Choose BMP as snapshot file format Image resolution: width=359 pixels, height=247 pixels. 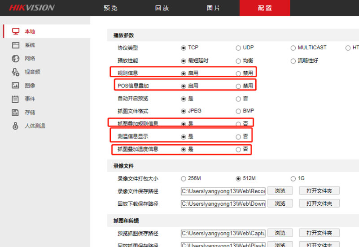tap(238, 111)
